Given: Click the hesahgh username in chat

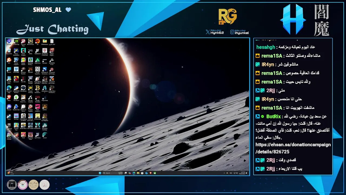Looking at the screenshot, I should coord(265,47).
